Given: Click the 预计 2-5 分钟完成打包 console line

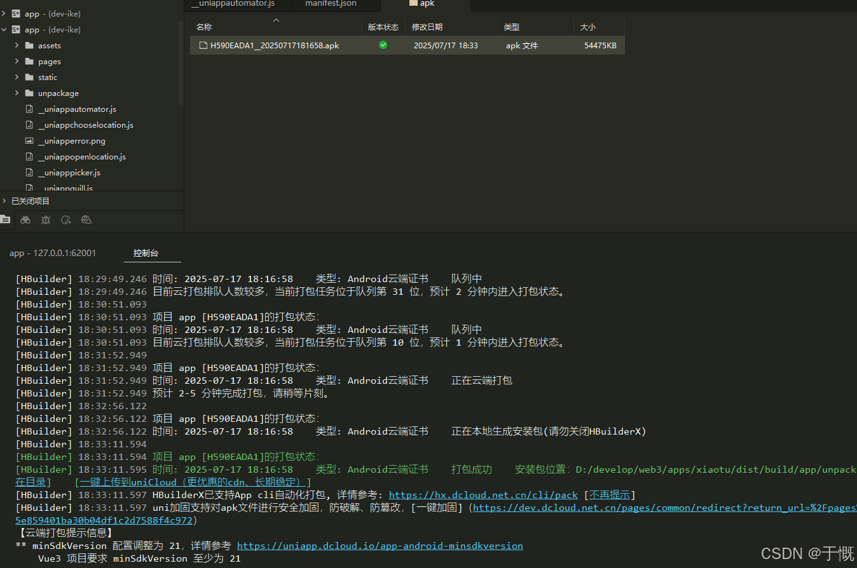Looking at the screenshot, I should coord(241,393).
